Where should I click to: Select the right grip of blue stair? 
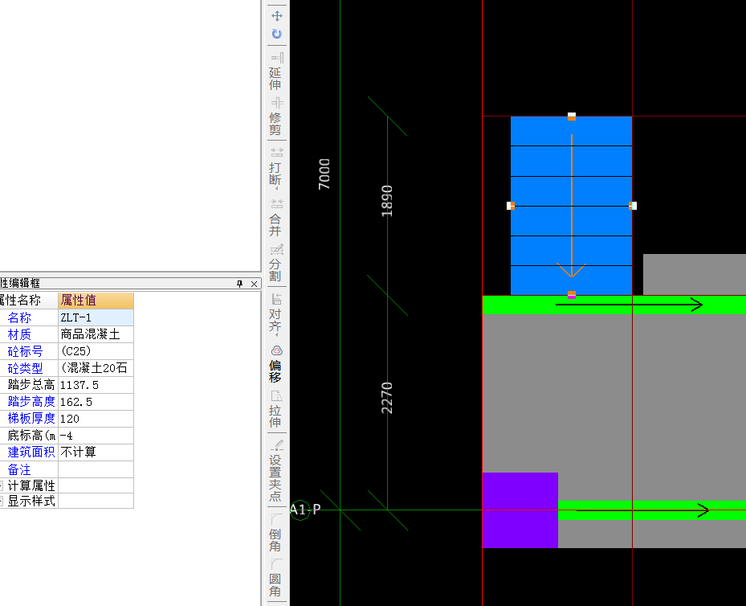click(x=633, y=206)
